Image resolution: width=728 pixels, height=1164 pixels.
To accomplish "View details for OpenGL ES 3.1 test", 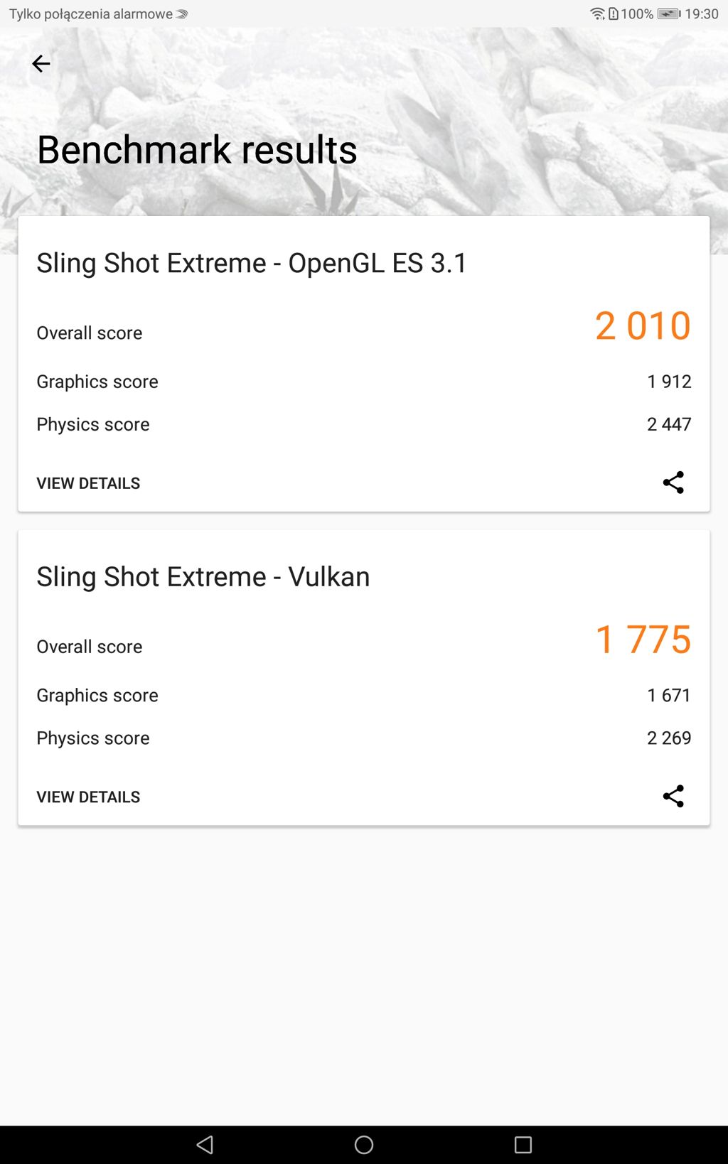I will tap(88, 483).
